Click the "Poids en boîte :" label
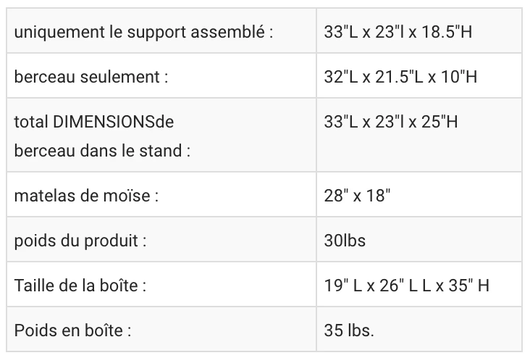Image resolution: width=530 pixels, height=358 pixels. 72,330
